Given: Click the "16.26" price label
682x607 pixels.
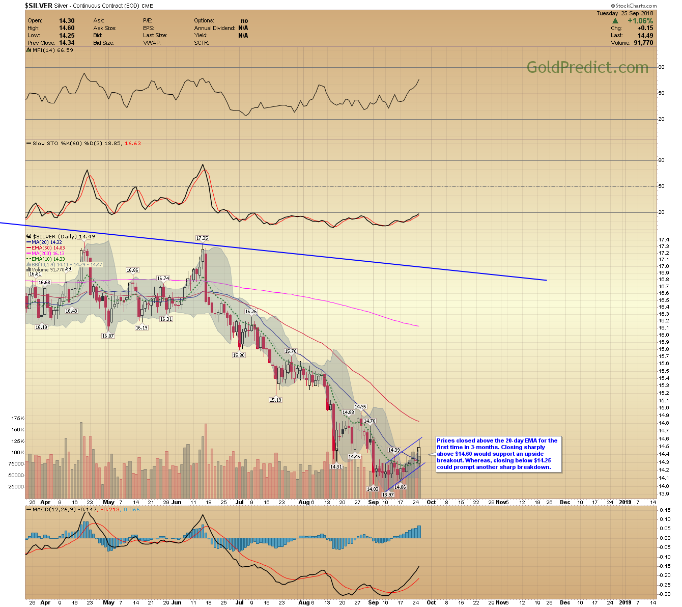Looking at the screenshot, I should tap(251, 312).
